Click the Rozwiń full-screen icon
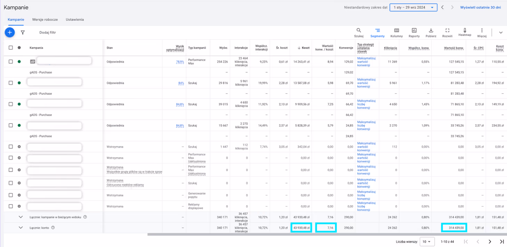 [x=447, y=33]
